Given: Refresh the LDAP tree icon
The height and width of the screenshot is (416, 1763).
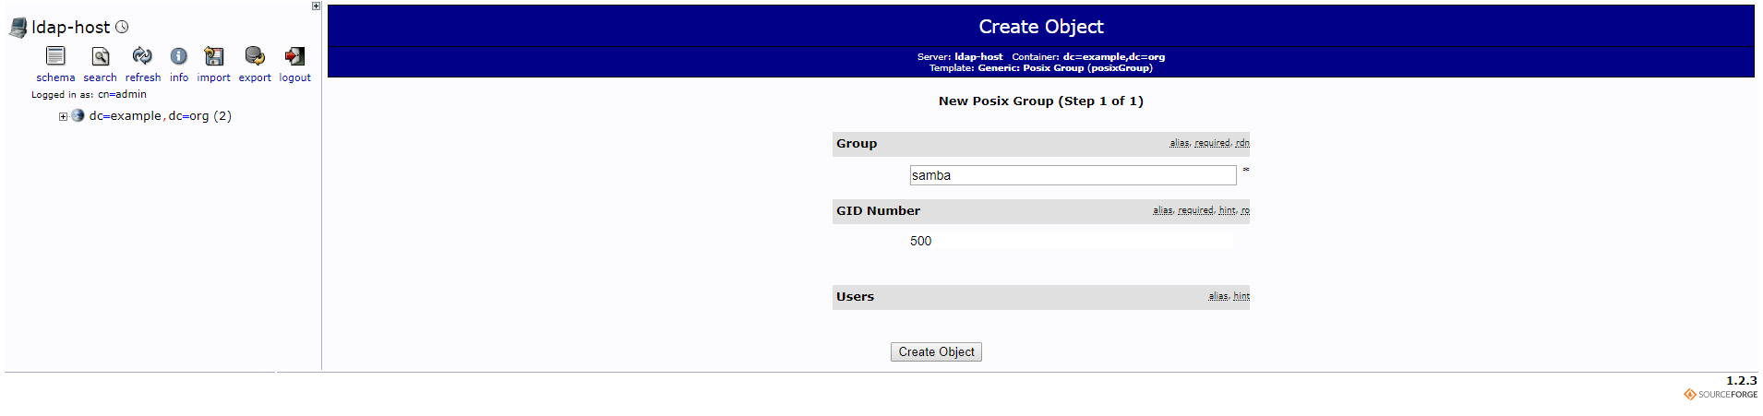Looking at the screenshot, I should [x=142, y=56].
